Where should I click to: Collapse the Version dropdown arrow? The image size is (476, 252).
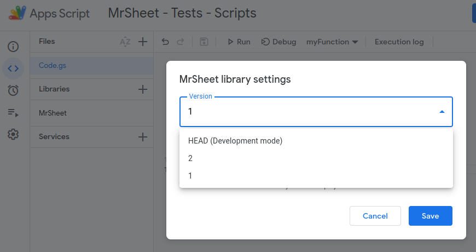(442, 112)
